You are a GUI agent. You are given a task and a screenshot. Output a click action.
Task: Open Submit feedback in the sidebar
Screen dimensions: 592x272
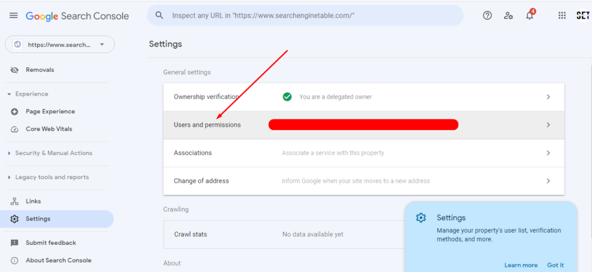click(x=50, y=243)
